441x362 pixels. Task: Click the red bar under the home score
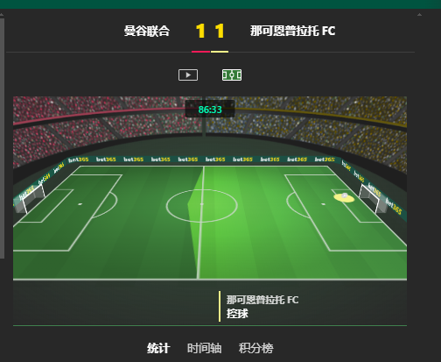pyautogui.click(x=200, y=52)
